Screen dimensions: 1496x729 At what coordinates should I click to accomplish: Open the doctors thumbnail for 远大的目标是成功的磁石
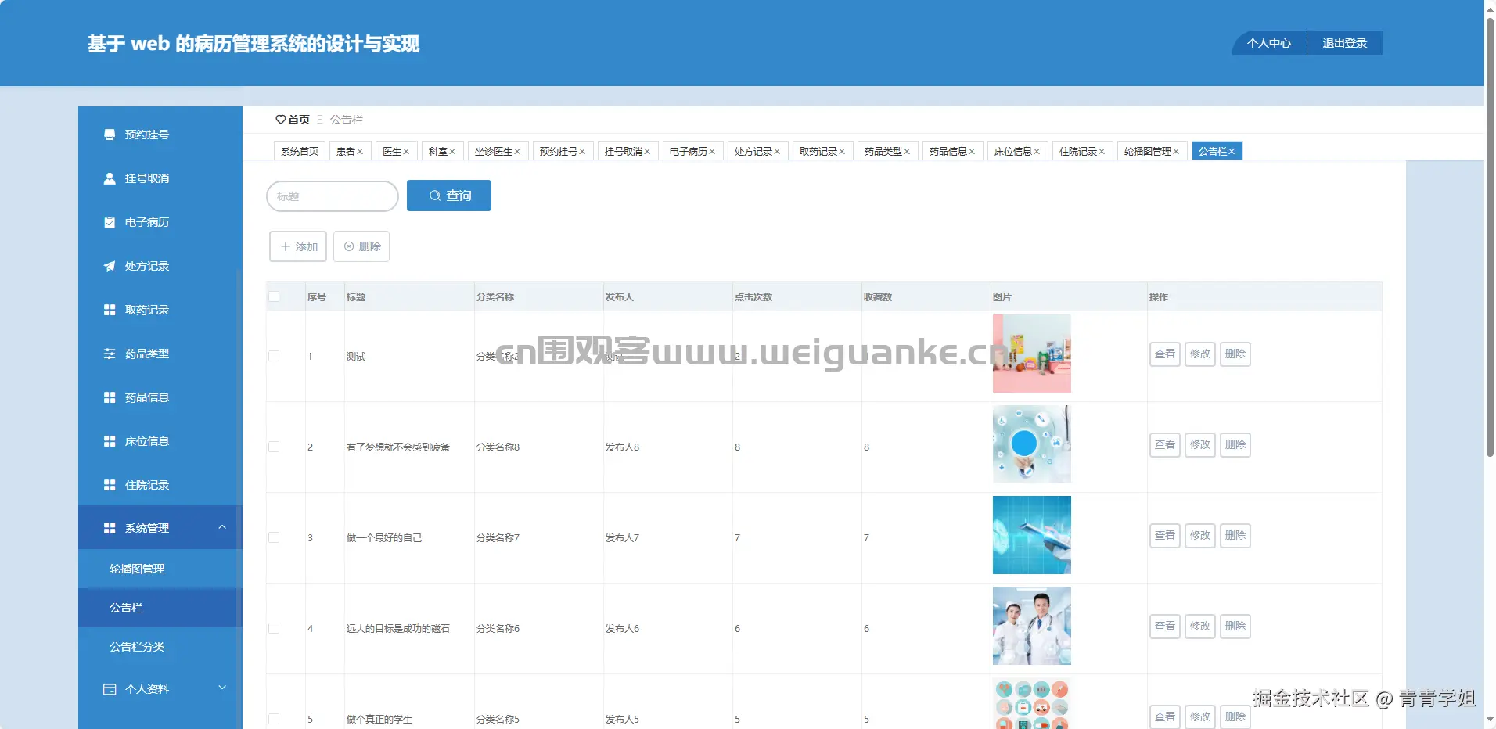(1032, 626)
